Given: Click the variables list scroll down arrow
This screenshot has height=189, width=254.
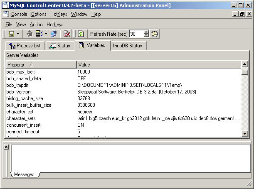Looking at the screenshot, I should (245, 133).
